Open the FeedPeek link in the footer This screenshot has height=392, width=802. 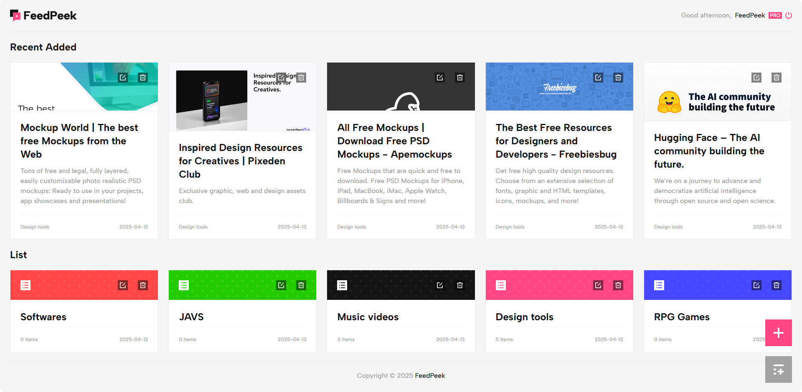[x=430, y=375]
